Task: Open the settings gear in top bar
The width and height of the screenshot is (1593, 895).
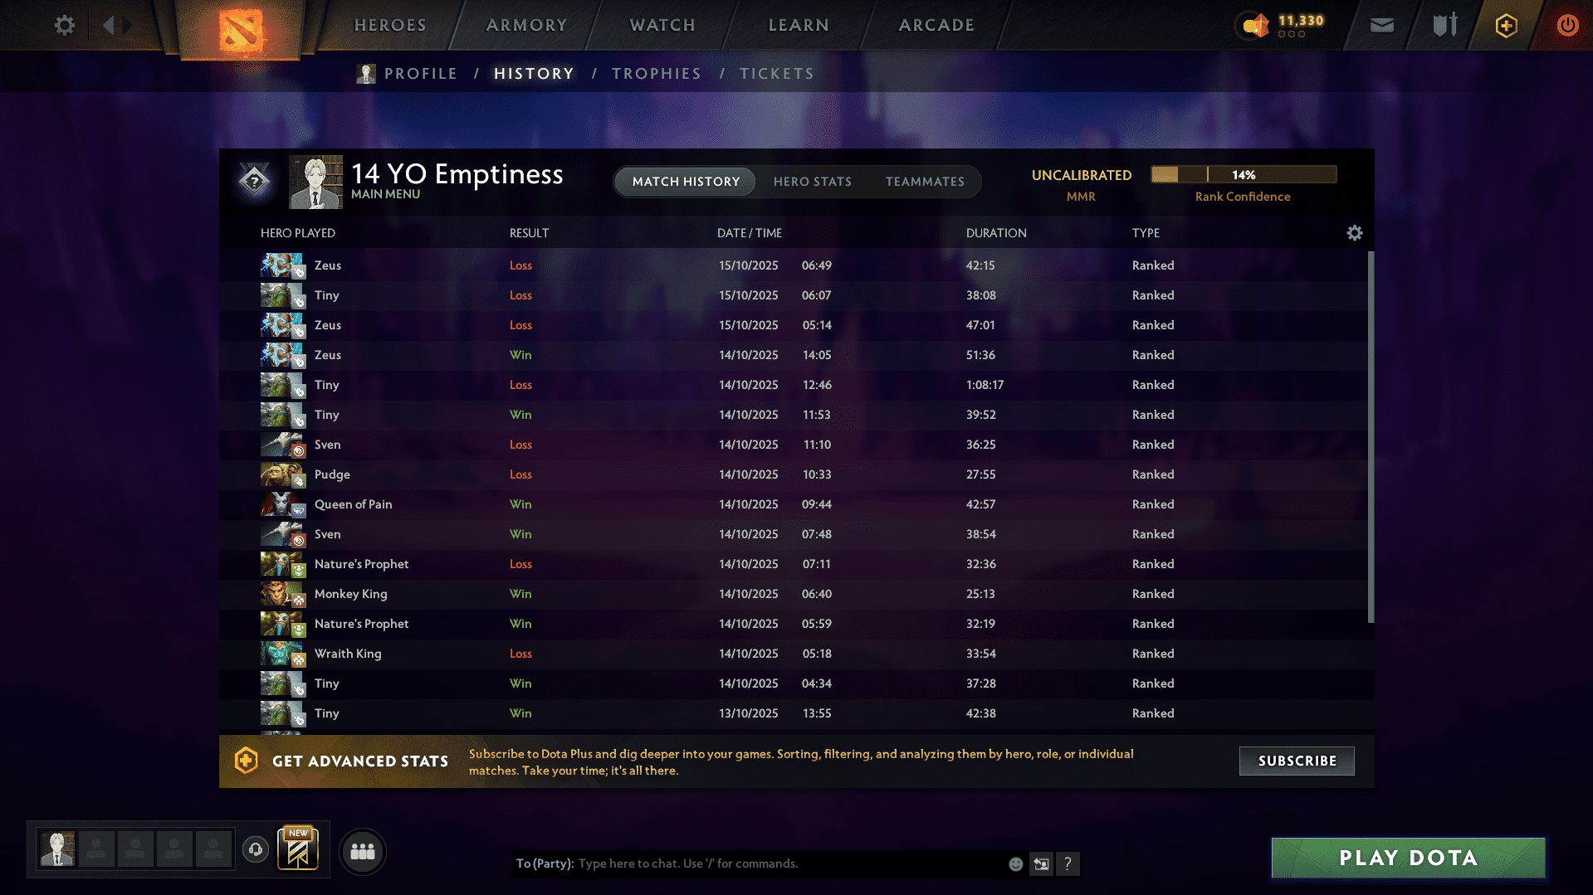Action: pyautogui.click(x=64, y=25)
